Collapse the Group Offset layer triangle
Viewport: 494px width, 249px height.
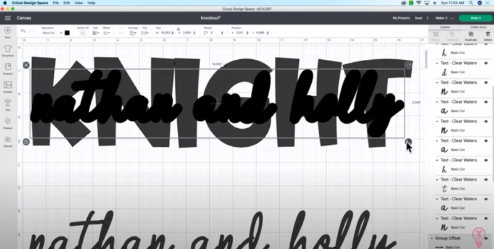[x=432, y=239]
